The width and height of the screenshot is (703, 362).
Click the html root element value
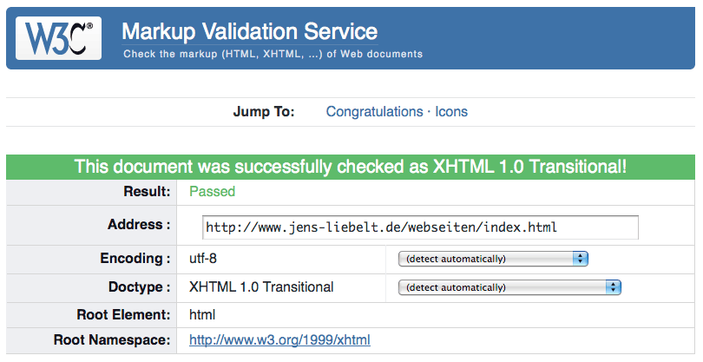(x=202, y=313)
